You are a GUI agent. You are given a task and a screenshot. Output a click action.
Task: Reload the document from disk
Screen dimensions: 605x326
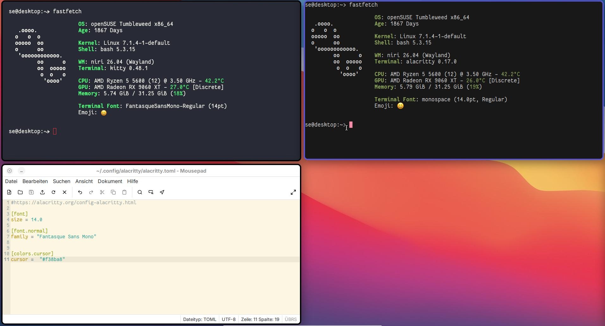coord(53,192)
